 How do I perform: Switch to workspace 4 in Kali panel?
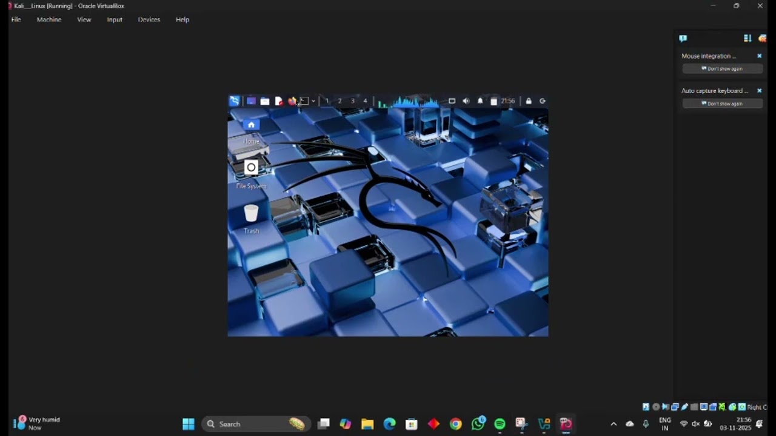click(x=365, y=101)
